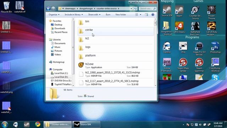Switch to Source SDK taskbar window
The height and width of the screenshot is (128, 227).
[86, 124]
